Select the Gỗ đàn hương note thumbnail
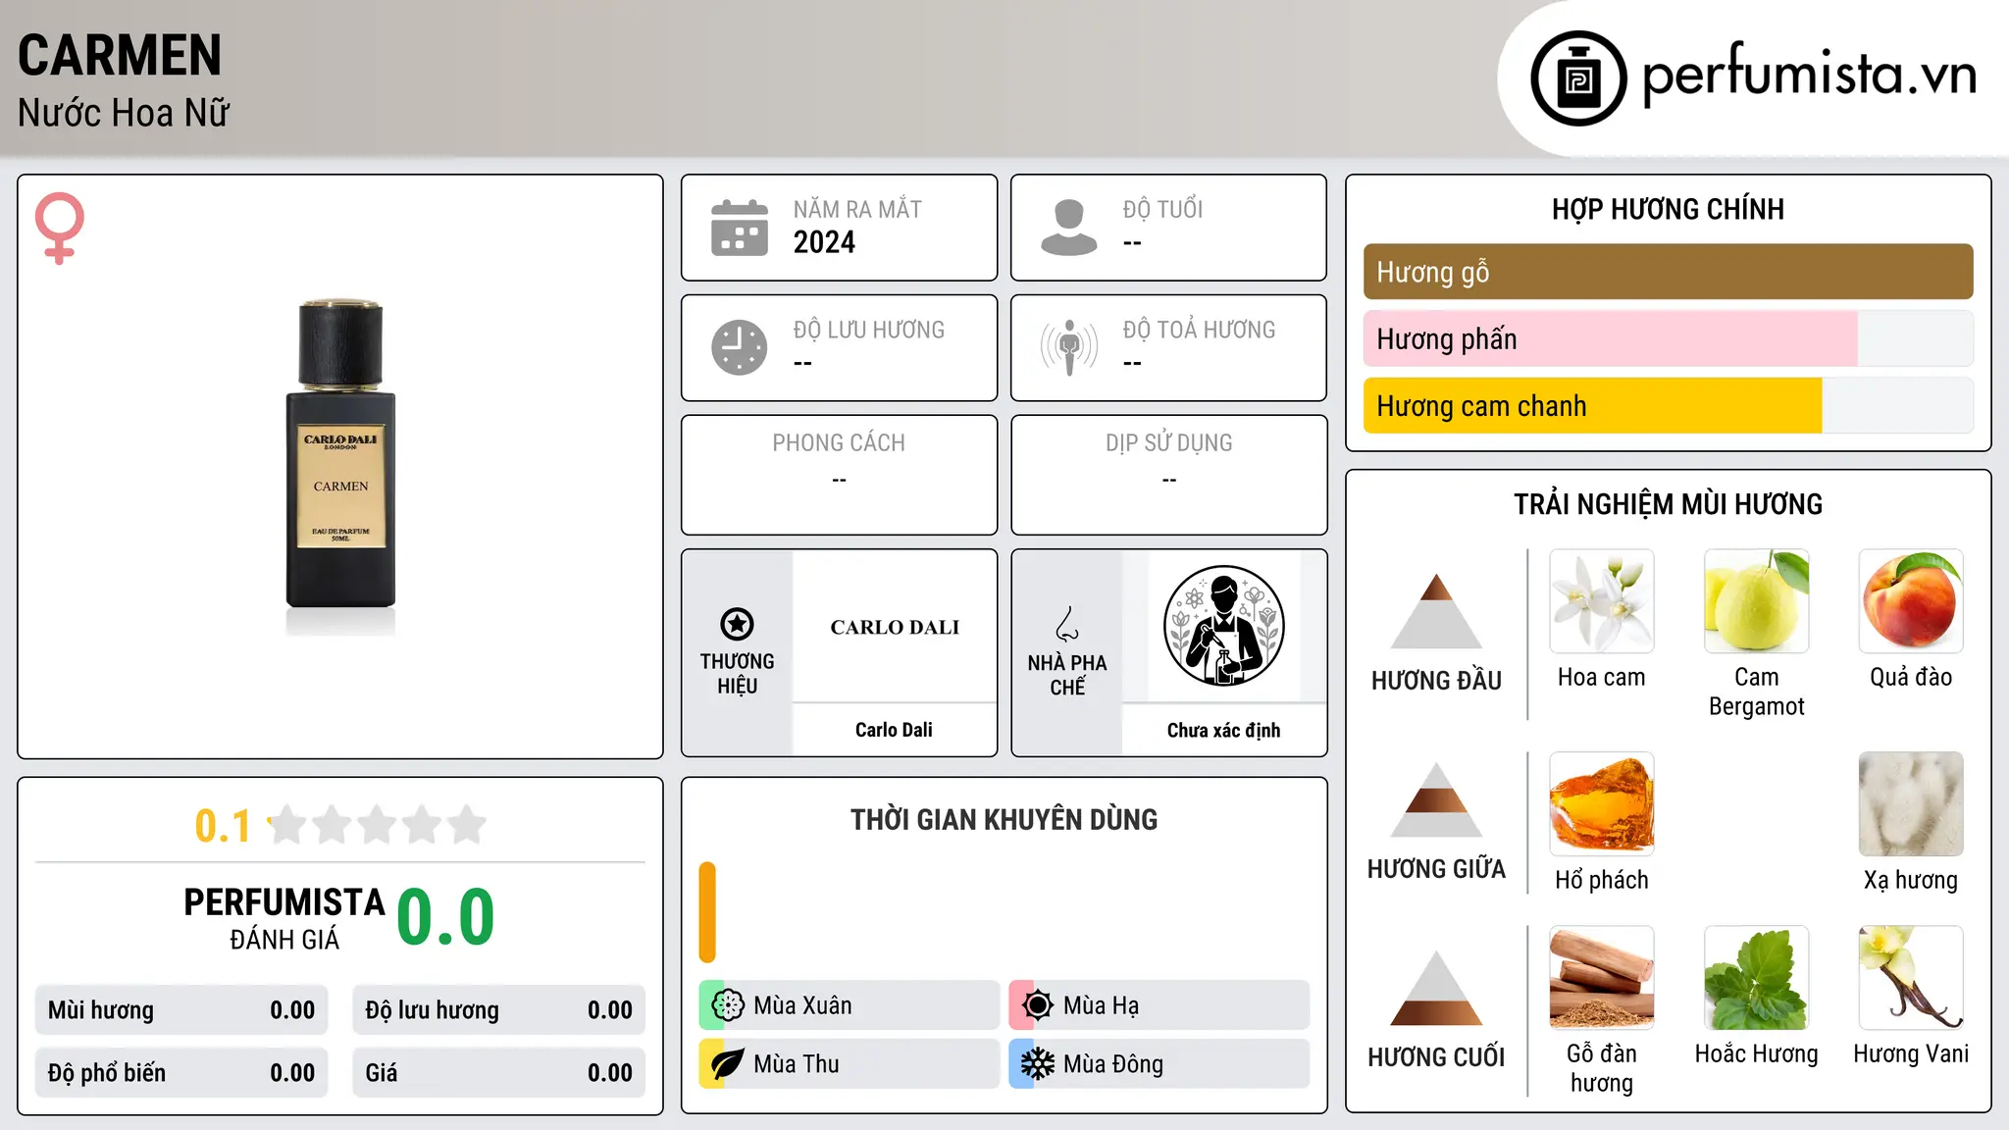Viewport: 2009px width, 1130px height. tap(1602, 978)
